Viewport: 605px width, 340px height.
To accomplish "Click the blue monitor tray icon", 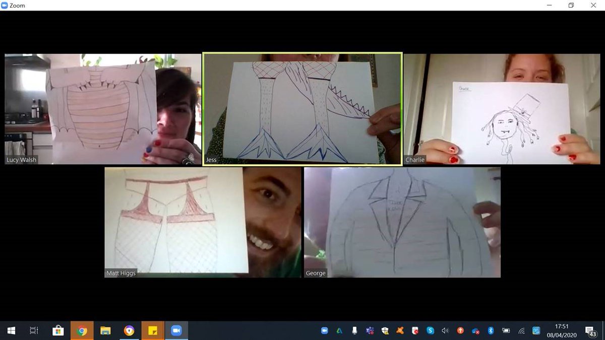I will tap(536, 331).
